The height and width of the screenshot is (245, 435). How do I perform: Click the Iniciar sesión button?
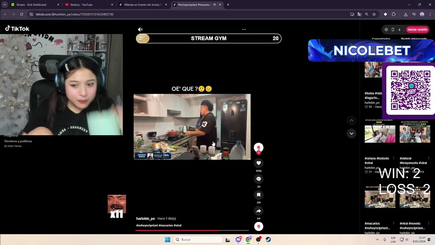pyautogui.click(x=417, y=30)
